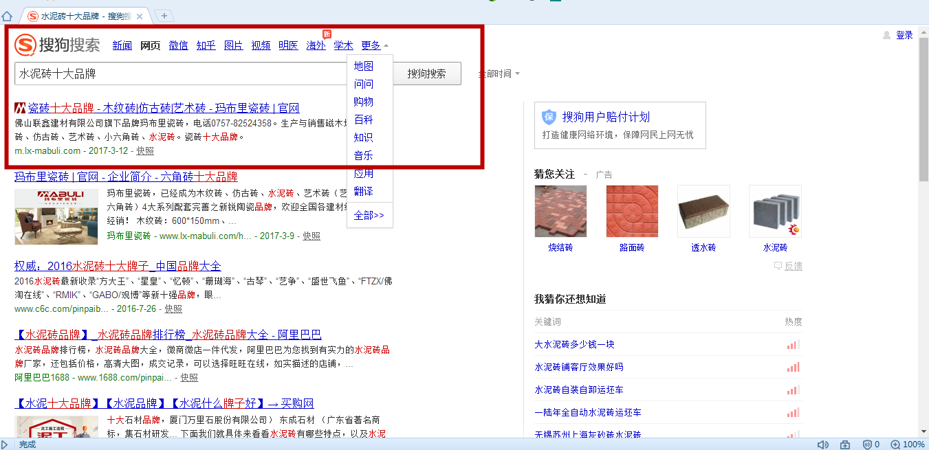Click the shield icon in 搜狗用户赔付计划 box
929x450 pixels.
549,117
